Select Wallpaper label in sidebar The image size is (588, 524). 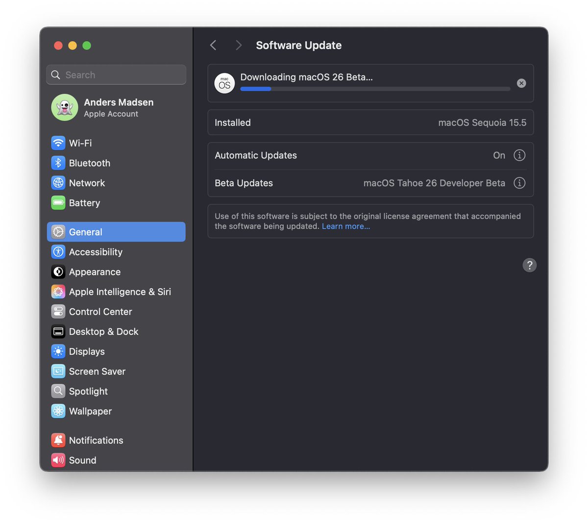(x=90, y=411)
